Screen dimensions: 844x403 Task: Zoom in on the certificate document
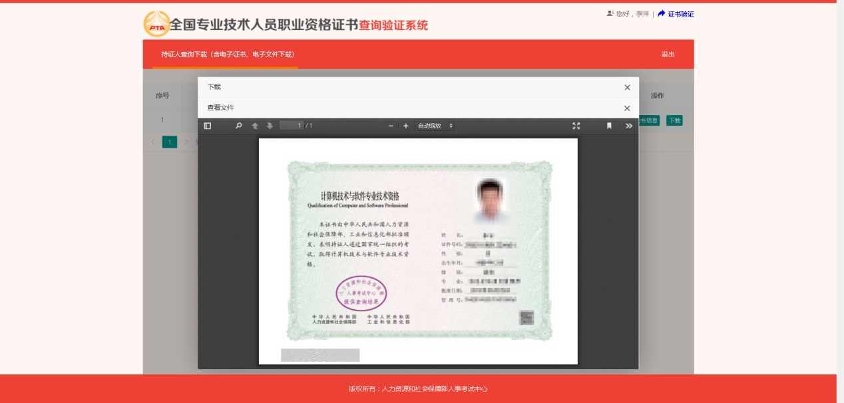[405, 126]
